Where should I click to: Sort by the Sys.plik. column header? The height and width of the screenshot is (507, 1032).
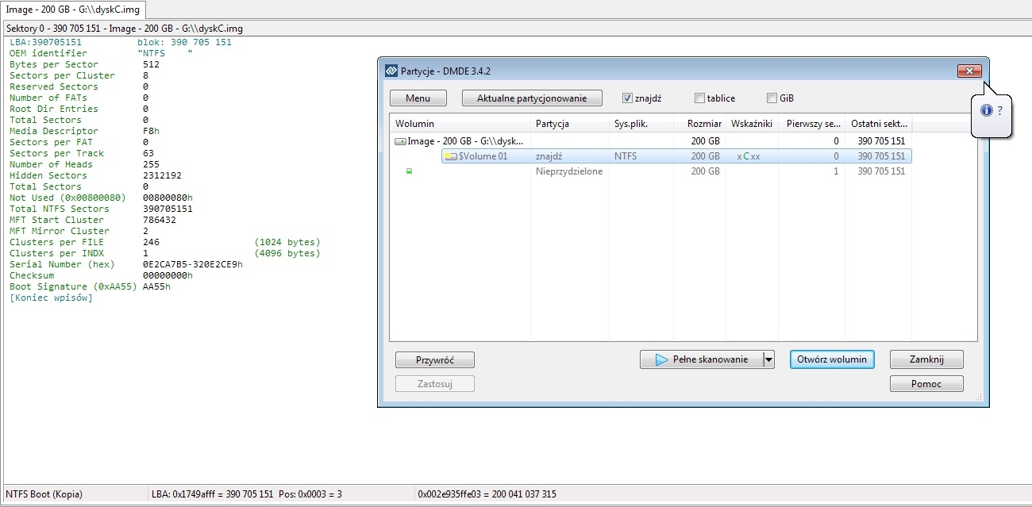pos(641,124)
